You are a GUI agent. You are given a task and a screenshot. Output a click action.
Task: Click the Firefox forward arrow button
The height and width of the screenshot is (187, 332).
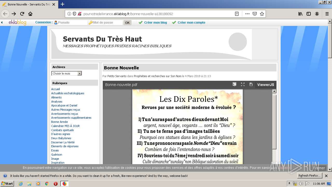pos(14,14)
